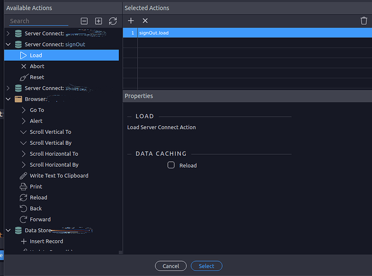Click the Server Connect: signOut label
The width and height of the screenshot is (372, 276).
(x=55, y=45)
